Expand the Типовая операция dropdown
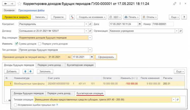Screen dimensions: 190x110 (x=174, y=100)
